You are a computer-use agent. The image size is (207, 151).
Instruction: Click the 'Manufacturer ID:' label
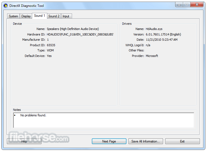(x=34, y=40)
